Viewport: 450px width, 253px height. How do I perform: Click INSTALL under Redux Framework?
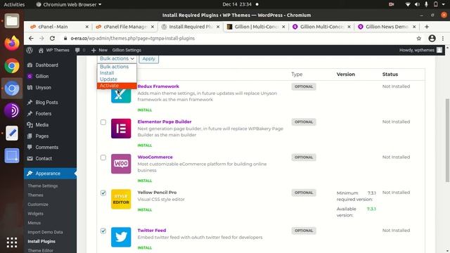[x=145, y=110]
